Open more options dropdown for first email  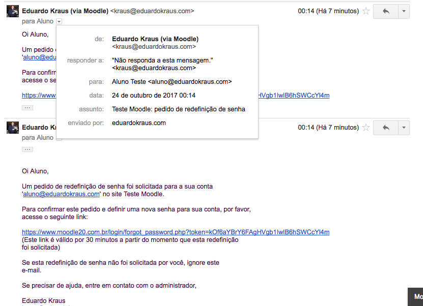point(404,11)
